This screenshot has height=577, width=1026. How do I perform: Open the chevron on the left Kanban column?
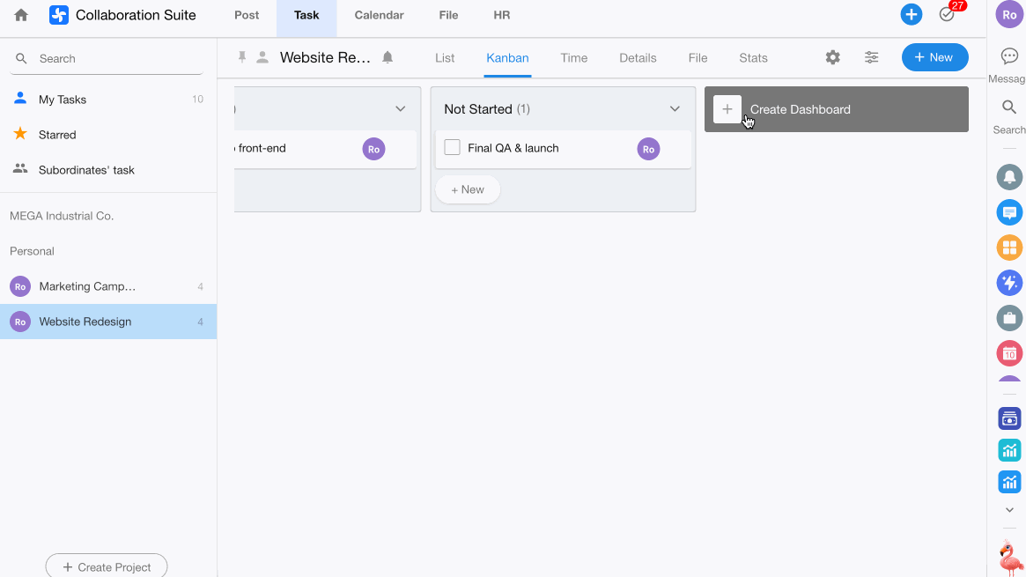400,109
